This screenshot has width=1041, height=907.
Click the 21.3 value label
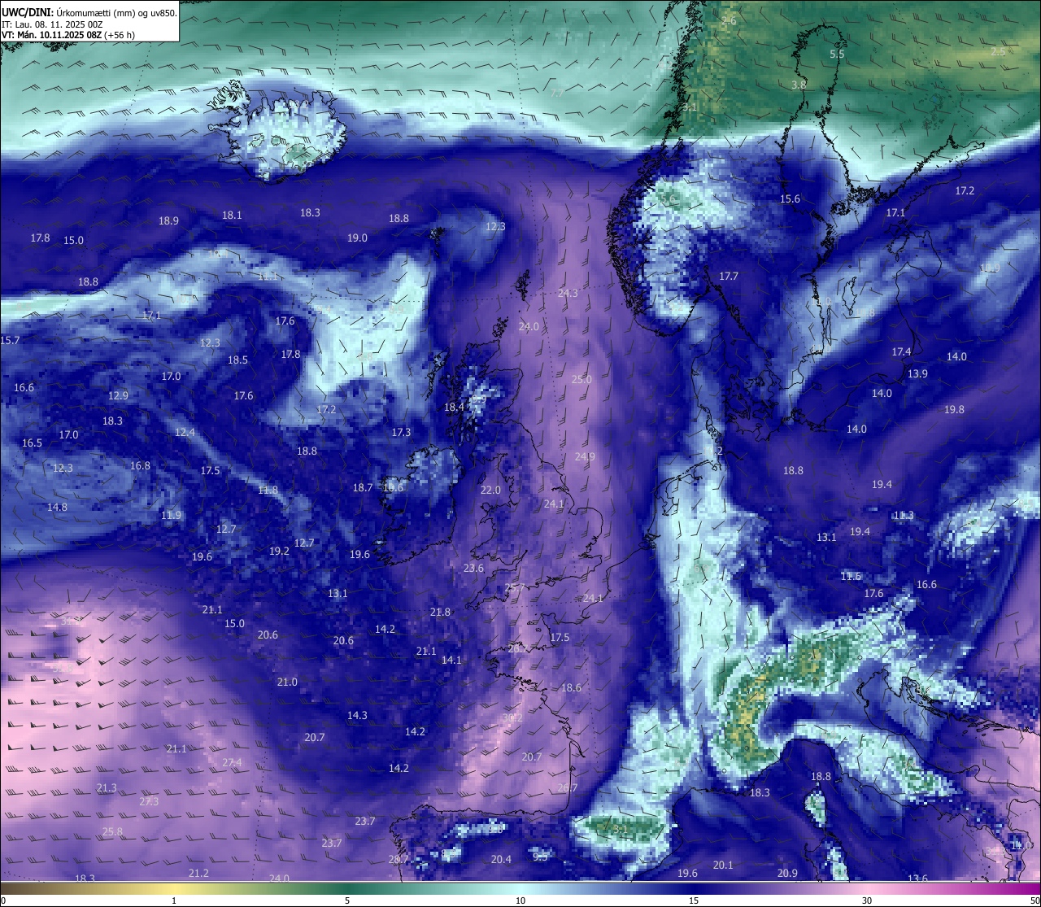[107, 787]
